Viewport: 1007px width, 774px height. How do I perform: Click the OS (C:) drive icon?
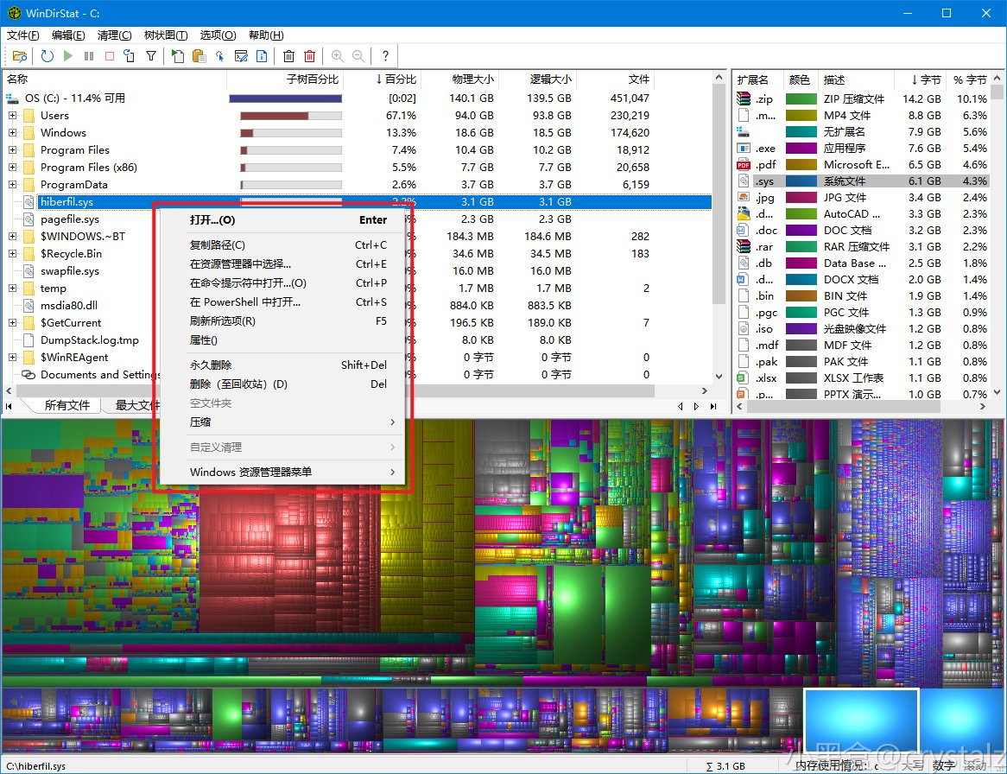13,98
